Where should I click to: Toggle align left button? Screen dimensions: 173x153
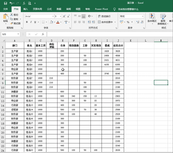[x=75, y=22]
